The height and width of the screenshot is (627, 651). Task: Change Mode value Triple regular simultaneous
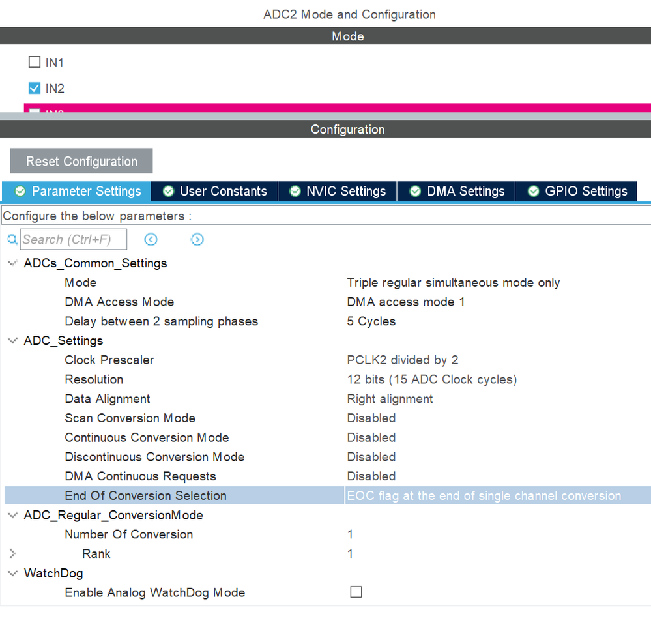pyautogui.click(x=454, y=282)
